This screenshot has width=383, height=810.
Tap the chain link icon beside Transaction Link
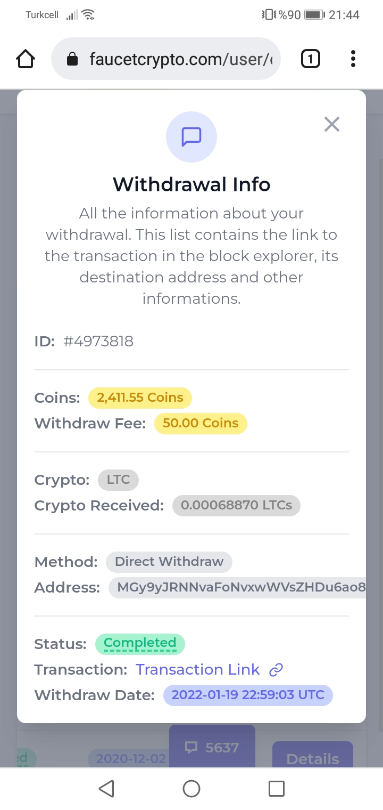click(276, 670)
